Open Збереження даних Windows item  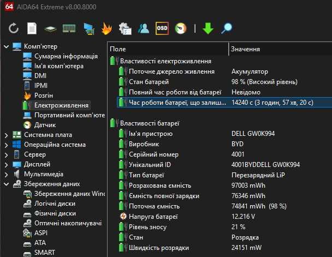coord(69,194)
